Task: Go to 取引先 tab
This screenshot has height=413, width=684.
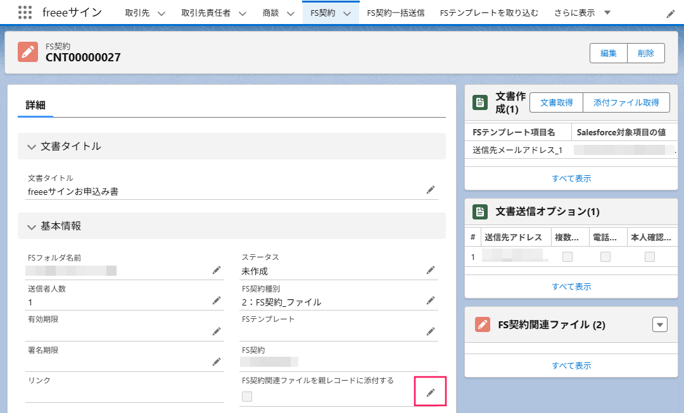Action: 137,13
